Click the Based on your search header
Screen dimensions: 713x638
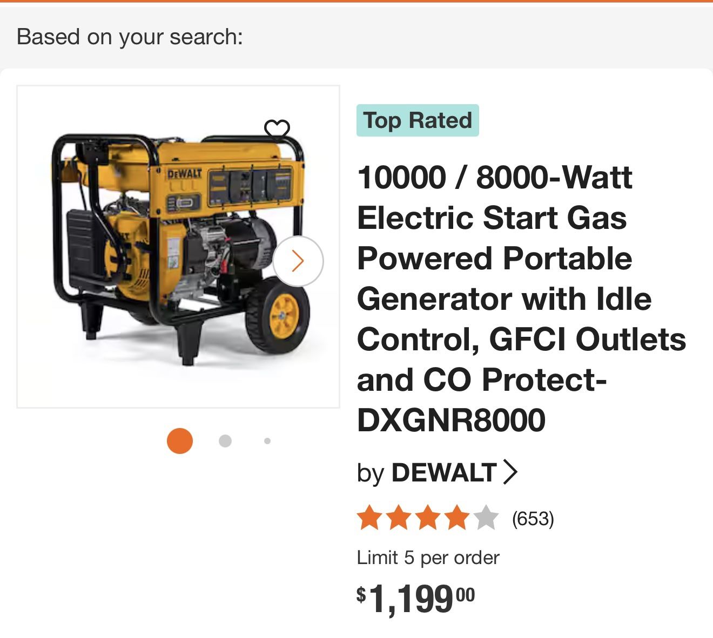pyautogui.click(x=130, y=37)
